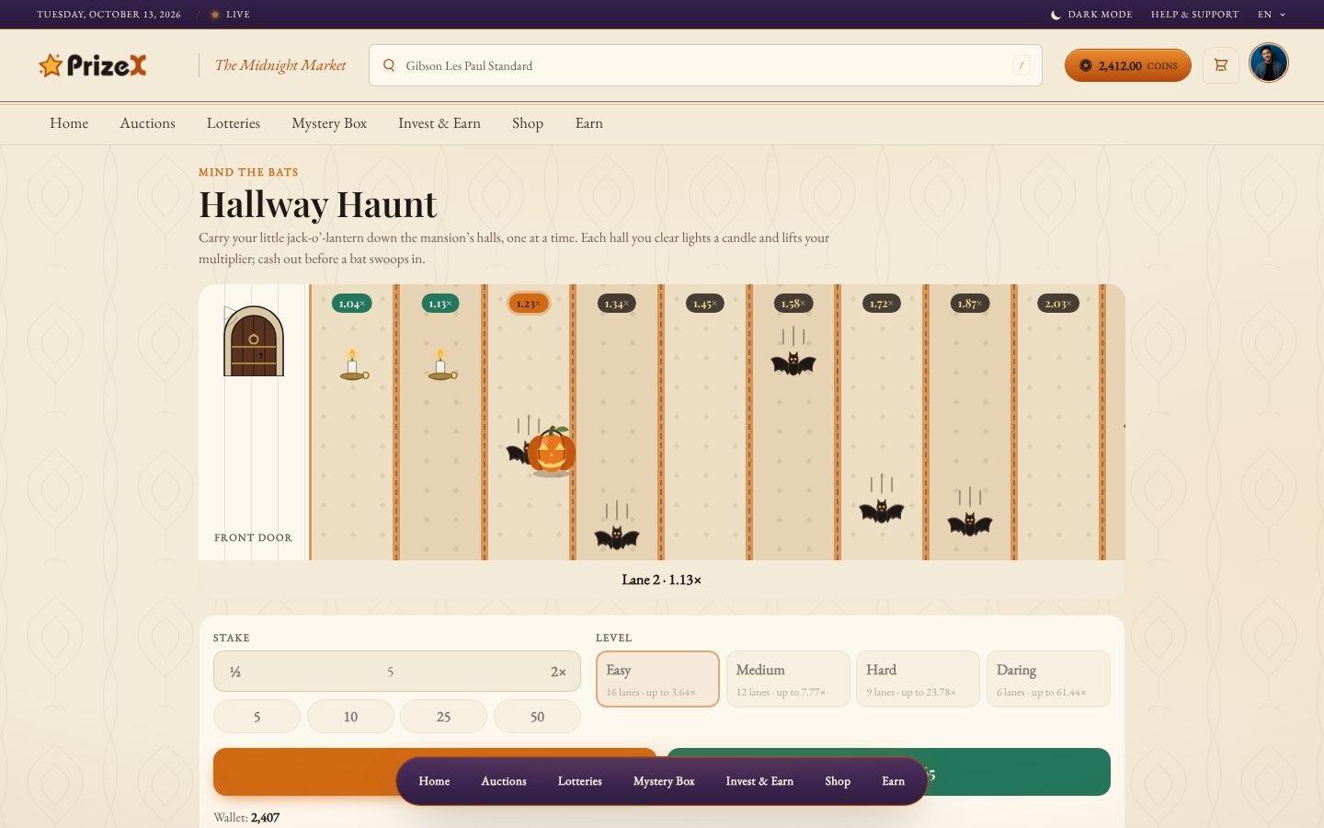Click the 2,412.00 coins balance button
Screen dimensions: 1324x828
click(1128, 65)
